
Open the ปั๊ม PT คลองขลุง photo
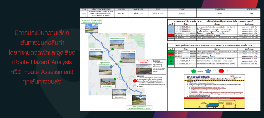point(96,56)
